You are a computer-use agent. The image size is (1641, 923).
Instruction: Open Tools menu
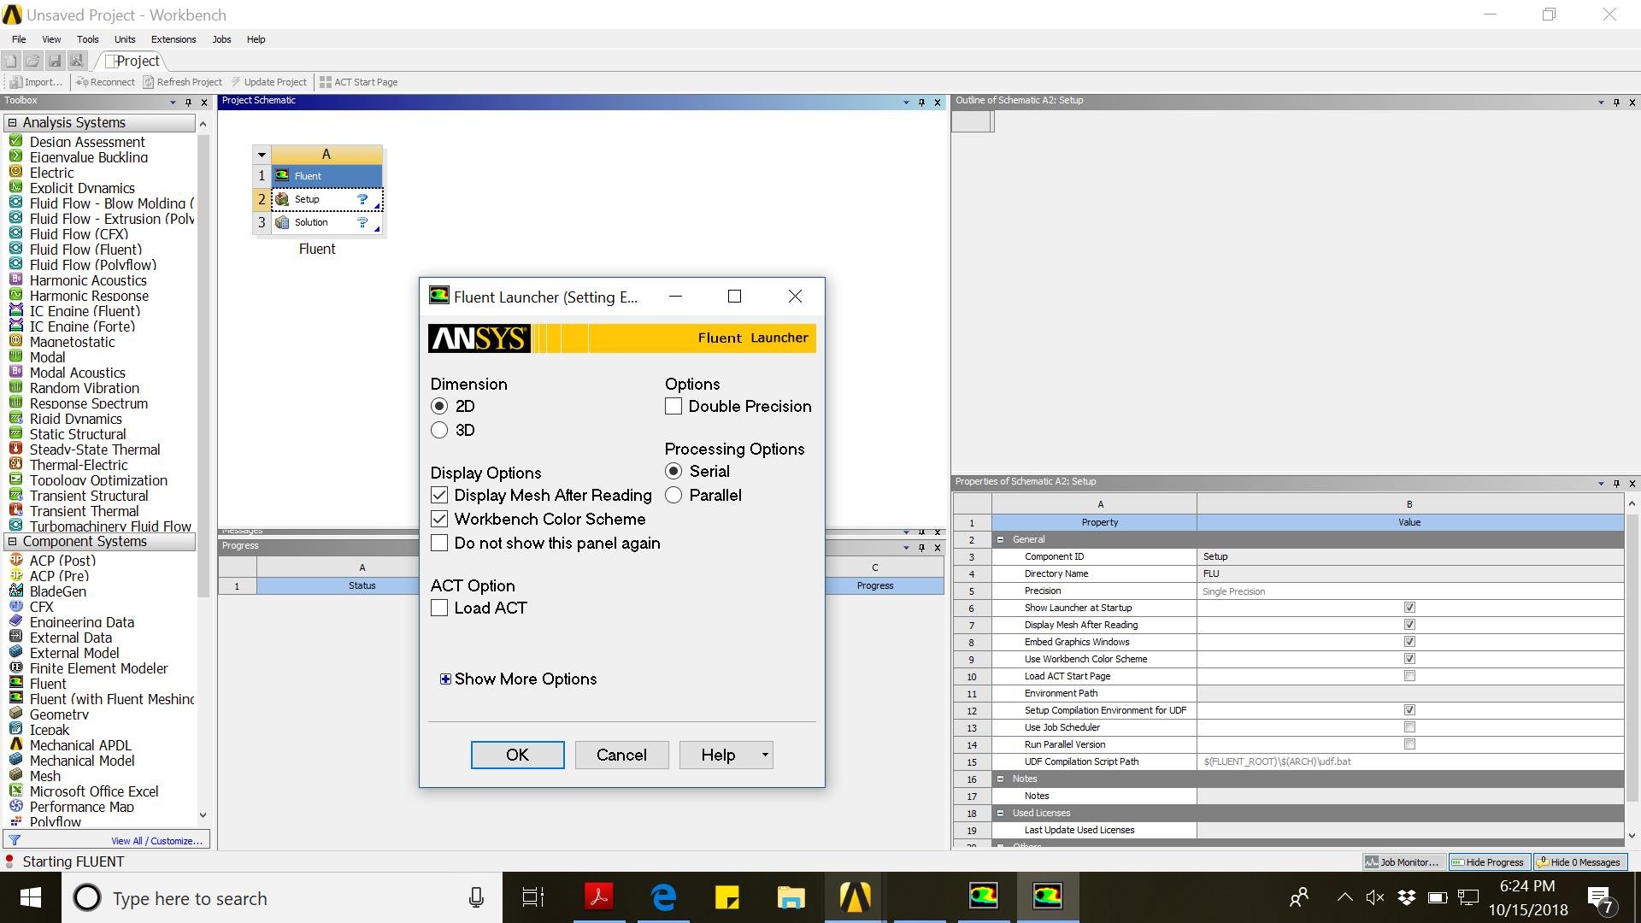click(87, 39)
